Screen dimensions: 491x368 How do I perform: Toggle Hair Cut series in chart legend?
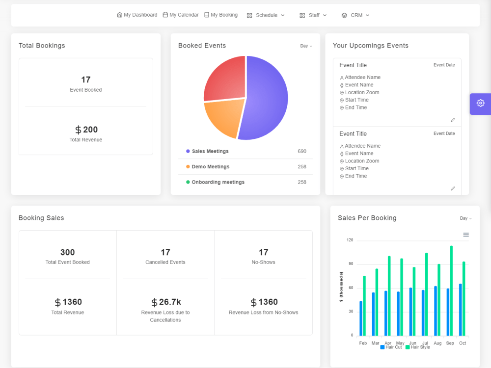tap(391, 347)
